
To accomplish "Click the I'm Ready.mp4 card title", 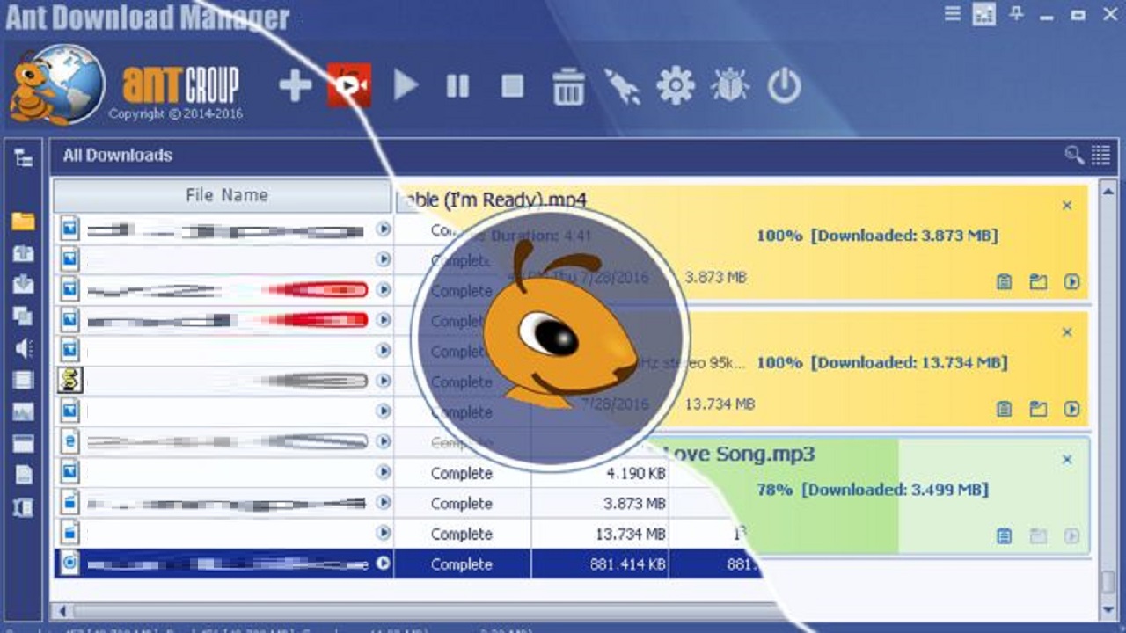I will (494, 200).
